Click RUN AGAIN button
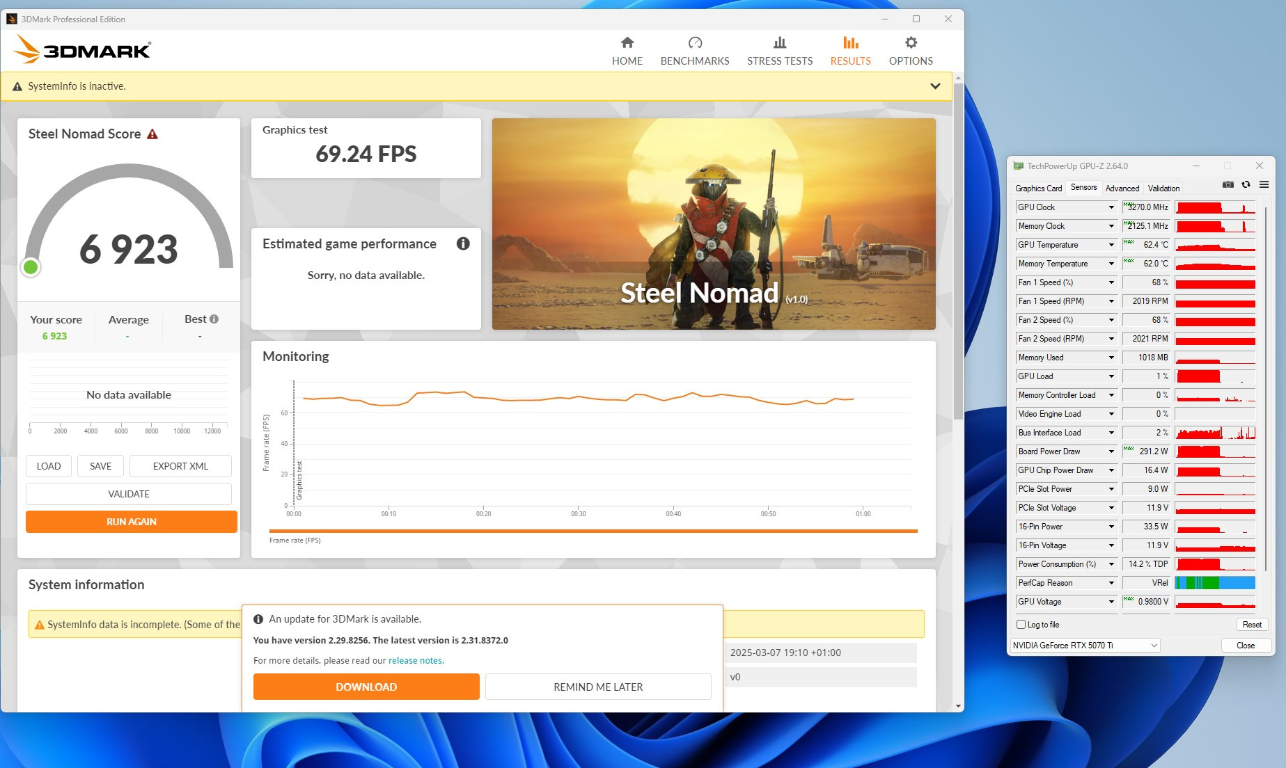Viewport: 1286px width, 768px height. [132, 522]
